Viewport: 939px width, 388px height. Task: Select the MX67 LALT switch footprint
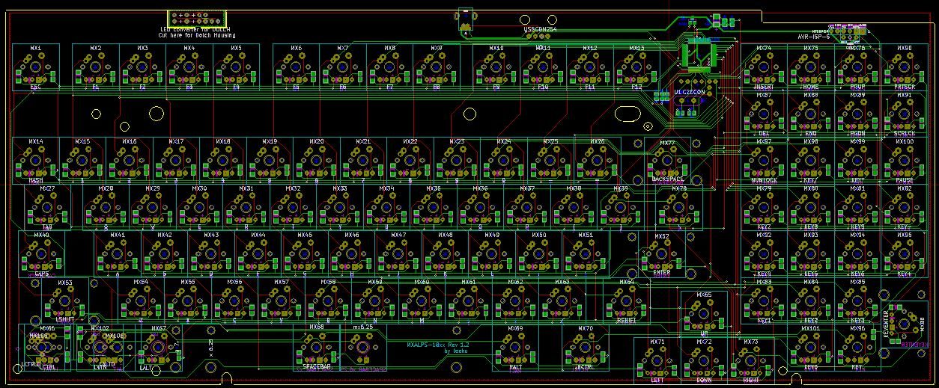(159, 348)
